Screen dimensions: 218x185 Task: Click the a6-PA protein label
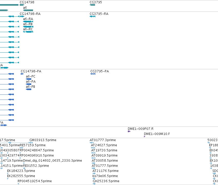click(31, 82)
